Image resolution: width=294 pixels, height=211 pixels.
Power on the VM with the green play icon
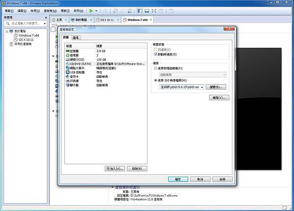91,11
